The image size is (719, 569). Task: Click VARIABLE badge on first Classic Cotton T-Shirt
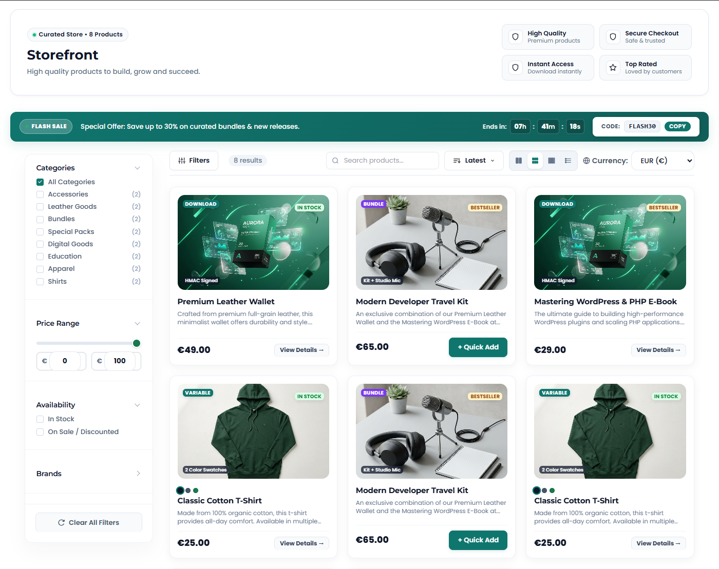point(198,393)
